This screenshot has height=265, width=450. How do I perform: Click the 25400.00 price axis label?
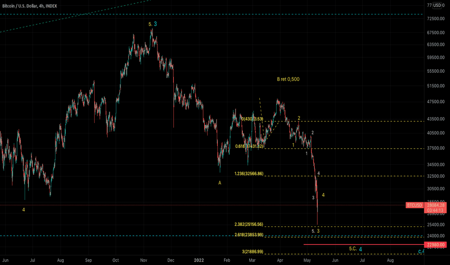coord(436,225)
